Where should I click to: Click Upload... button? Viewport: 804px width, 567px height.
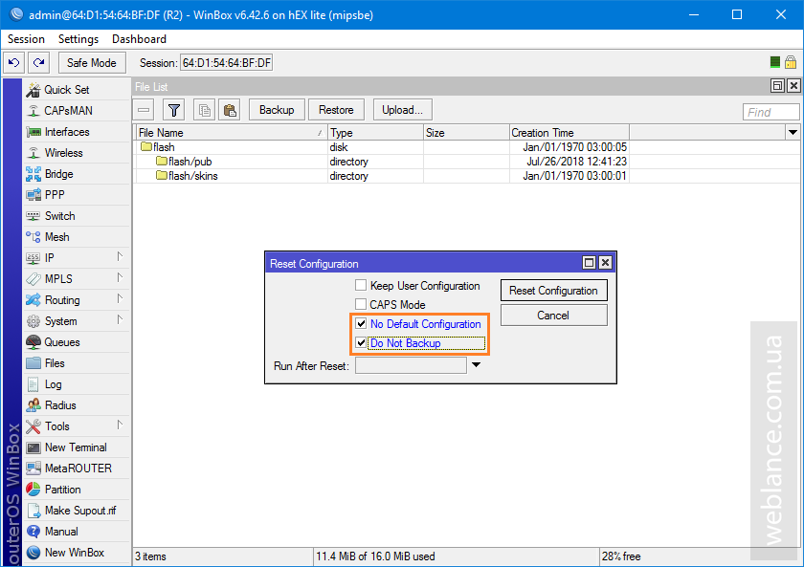(403, 110)
